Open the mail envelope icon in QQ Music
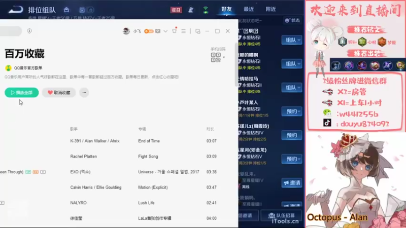Image resolution: width=406 pixels, height=228 pixels. click(158, 31)
